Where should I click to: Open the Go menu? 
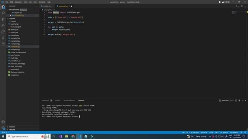coord(30,2)
